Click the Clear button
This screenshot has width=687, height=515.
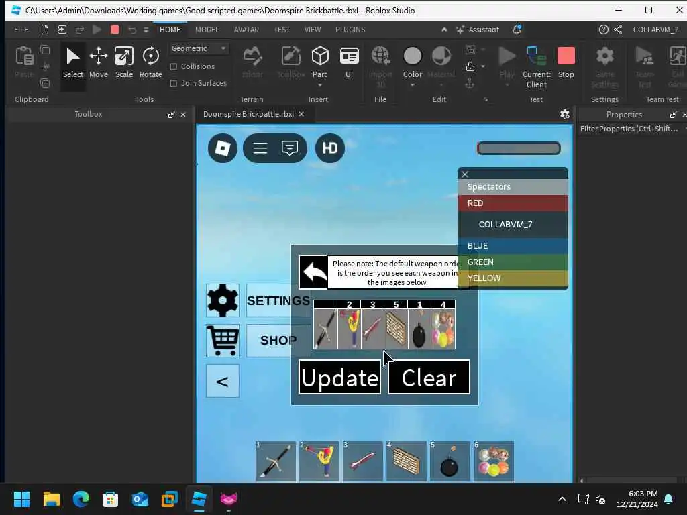[429, 377]
